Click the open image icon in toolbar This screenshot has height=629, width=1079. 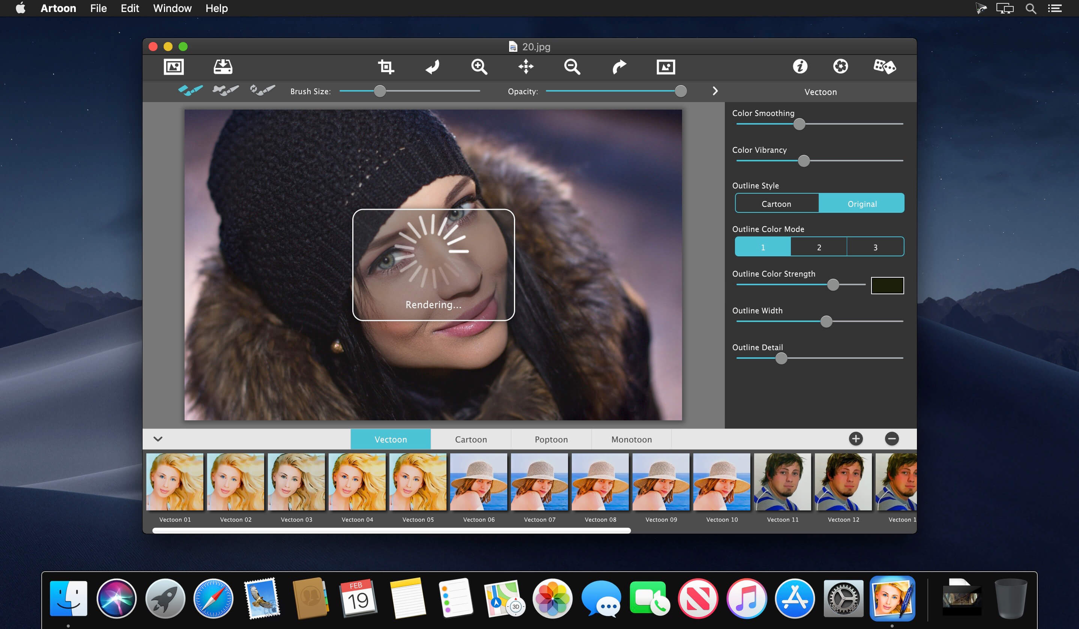point(173,67)
